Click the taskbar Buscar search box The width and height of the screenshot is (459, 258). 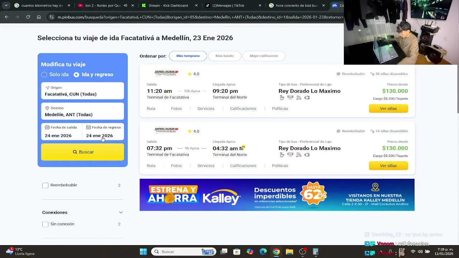(x=184, y=252)
